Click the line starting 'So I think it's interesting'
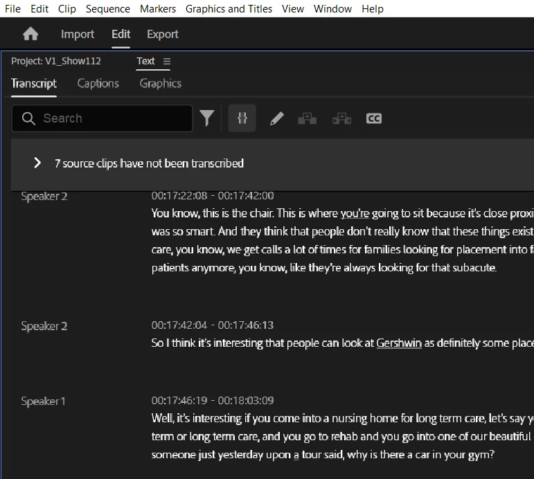534x479 pixels. click(x=343, y=343)
